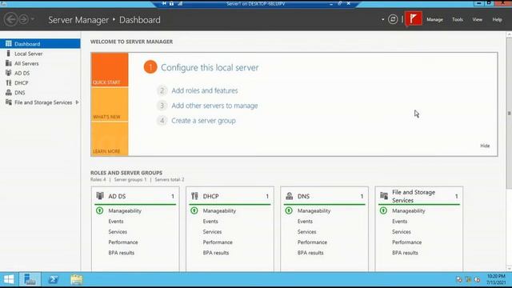The height and width of the screenshot is (288, 512).
Task: Open Performance in the AD DS tile
Action: [x=123, y=242]
